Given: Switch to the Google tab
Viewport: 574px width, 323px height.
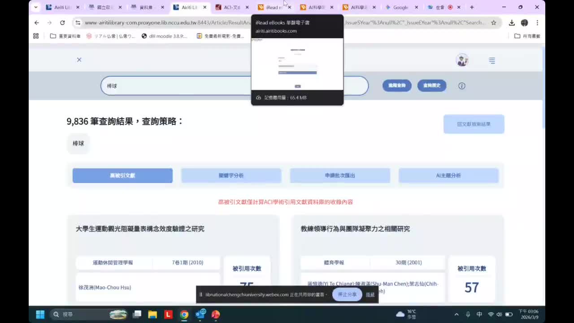Looking at the screenshot, I should coord(400,7).
